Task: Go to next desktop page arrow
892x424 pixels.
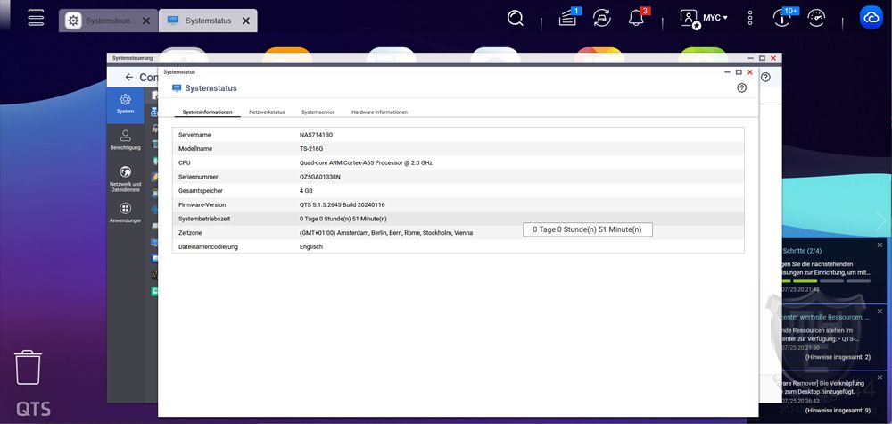Action: coord(881,220)
